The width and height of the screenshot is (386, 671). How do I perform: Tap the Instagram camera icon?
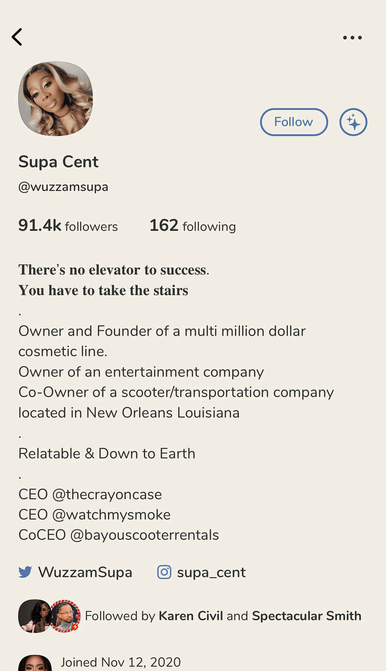pos(164,572)
